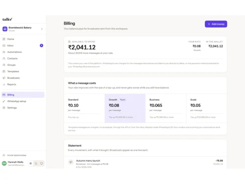
Task: Click the Contacts icon in sidebar
Action: (x=4, y=58)
